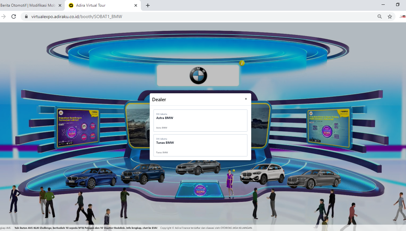Close the Berita Otomotif tab
This screenshot has height=231, width=406.
(60, 5)
